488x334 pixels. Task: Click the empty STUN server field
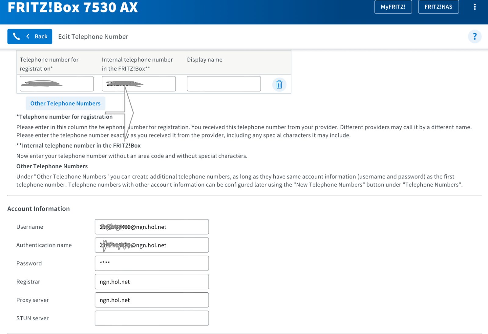coord(152,318)
